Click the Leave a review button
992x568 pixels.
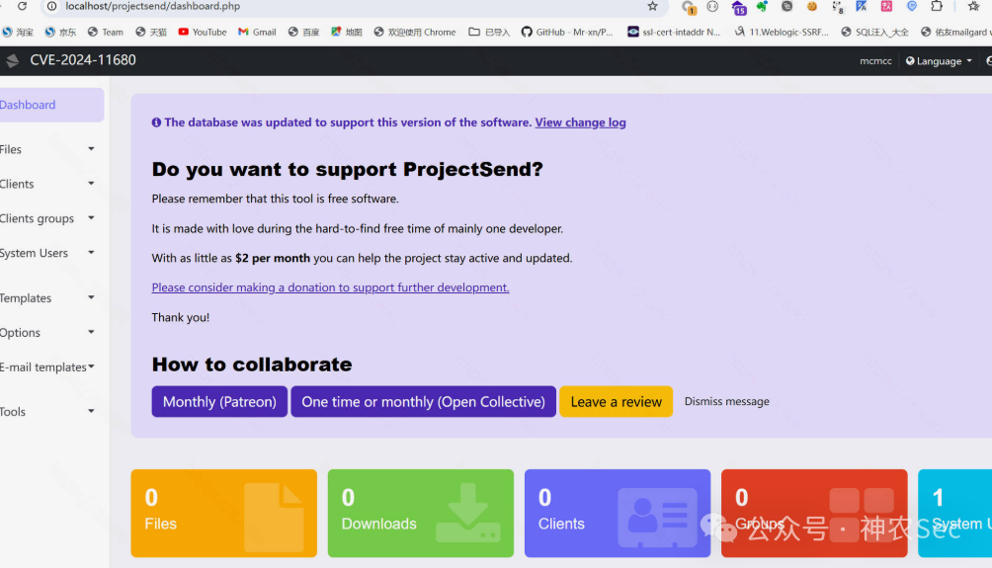[x=617, y=402]
